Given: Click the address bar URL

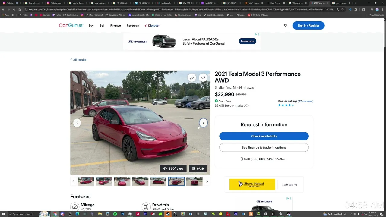Looking at the screenshot, I should pos(181,9).
